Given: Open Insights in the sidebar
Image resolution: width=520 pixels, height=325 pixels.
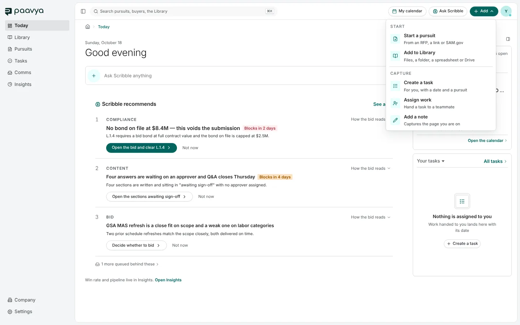Looking at the screenshot, I should (x=37, y=84).
